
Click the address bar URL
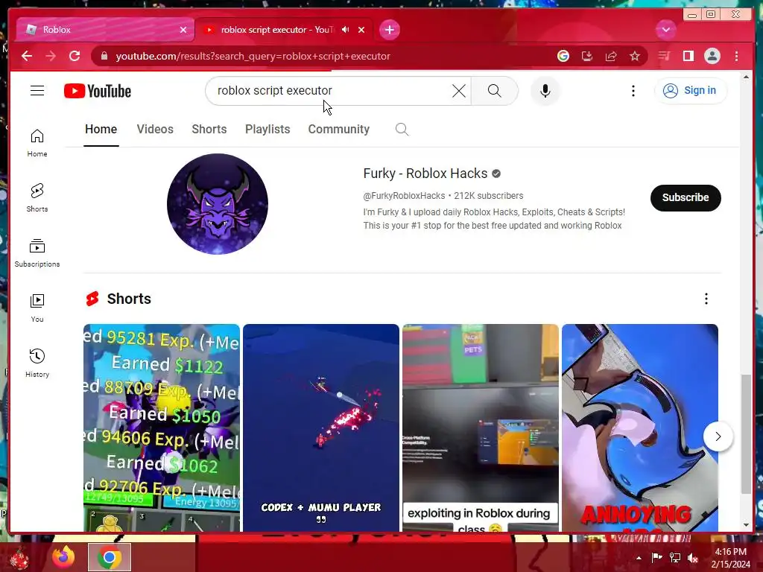pyautogui.click(x=253, y=56)
